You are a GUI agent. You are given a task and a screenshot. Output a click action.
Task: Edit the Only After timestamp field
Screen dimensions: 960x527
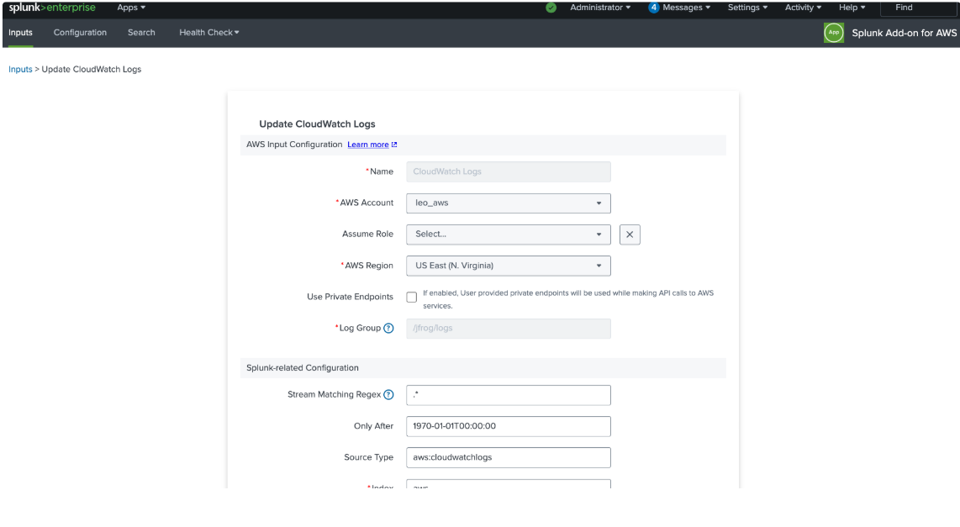508,426
